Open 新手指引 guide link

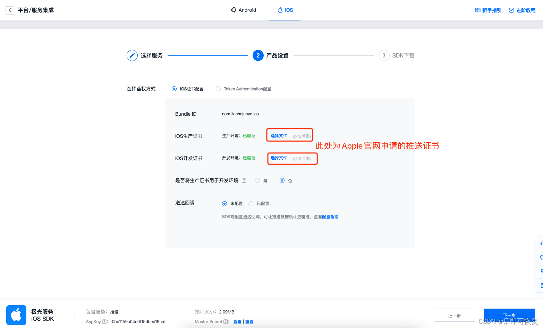488,10
